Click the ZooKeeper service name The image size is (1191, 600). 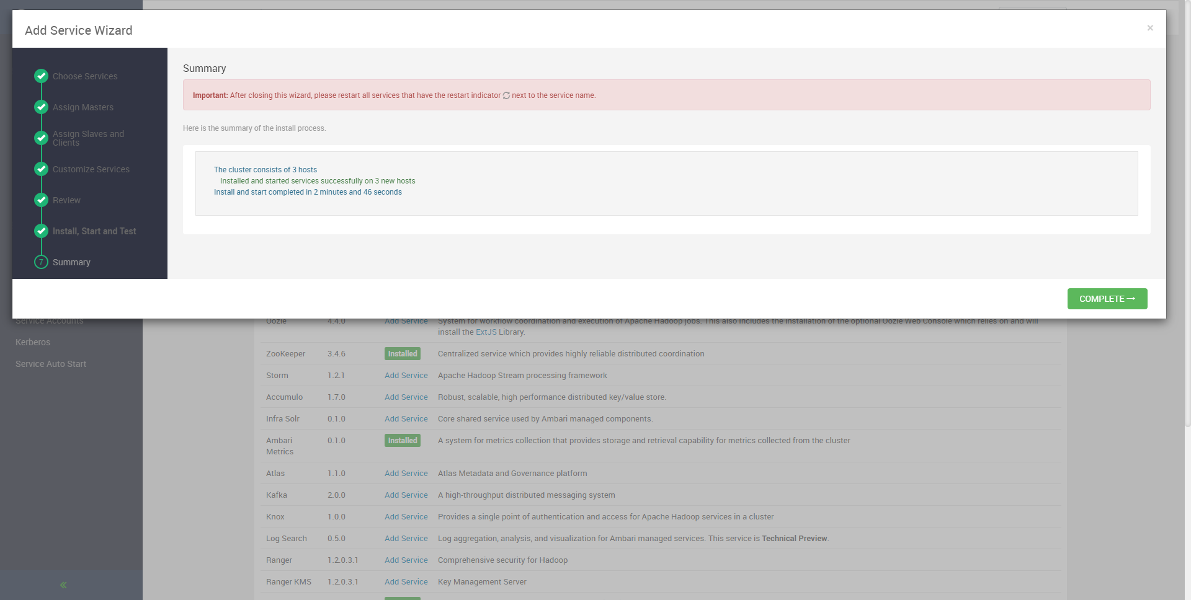(285, 354)
